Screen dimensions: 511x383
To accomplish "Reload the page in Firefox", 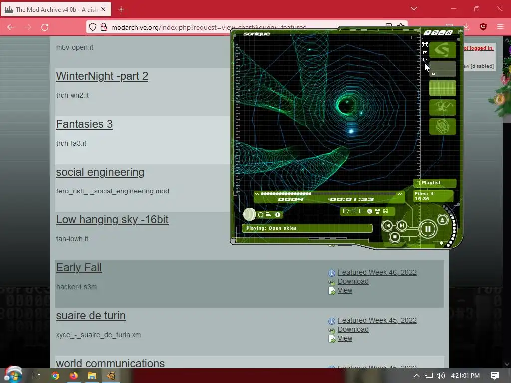I will click(45, 27).
